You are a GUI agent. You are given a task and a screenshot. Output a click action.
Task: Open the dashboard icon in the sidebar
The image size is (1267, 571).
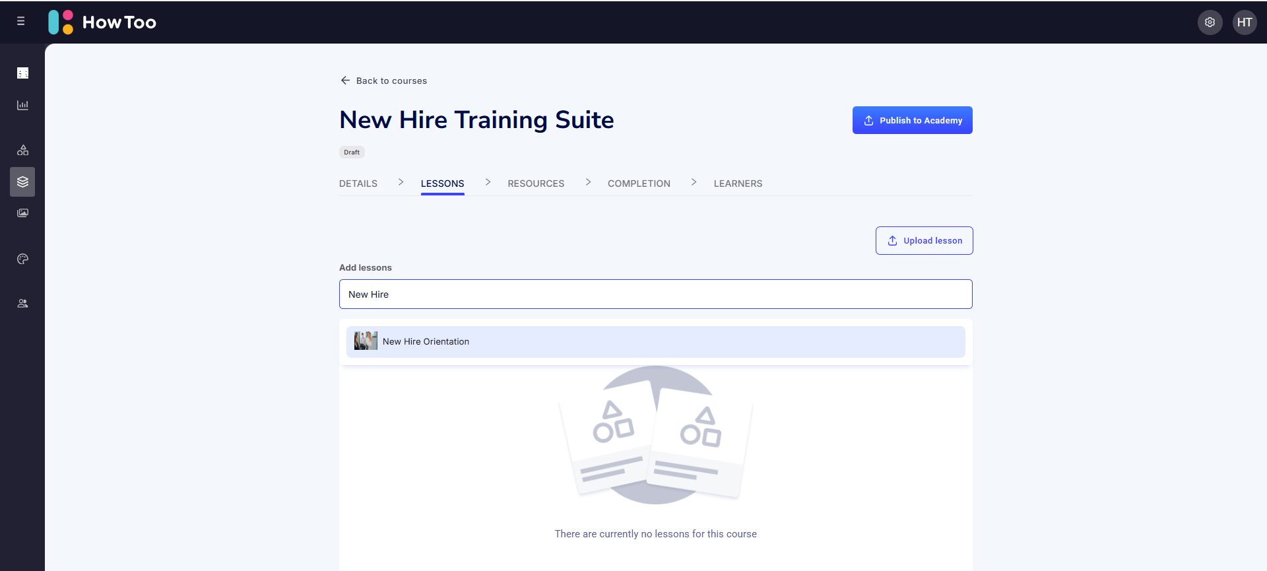coord(22,73)
